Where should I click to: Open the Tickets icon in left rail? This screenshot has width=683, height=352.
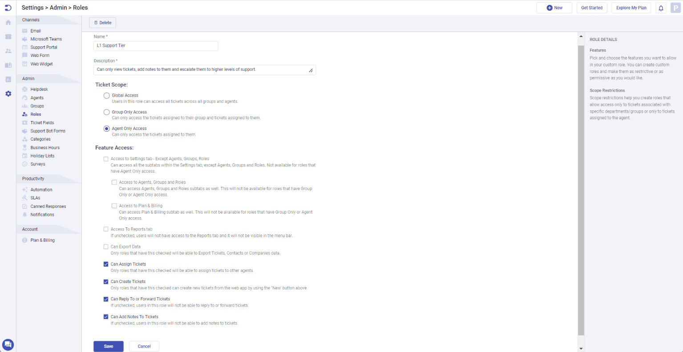coord(8,37)
